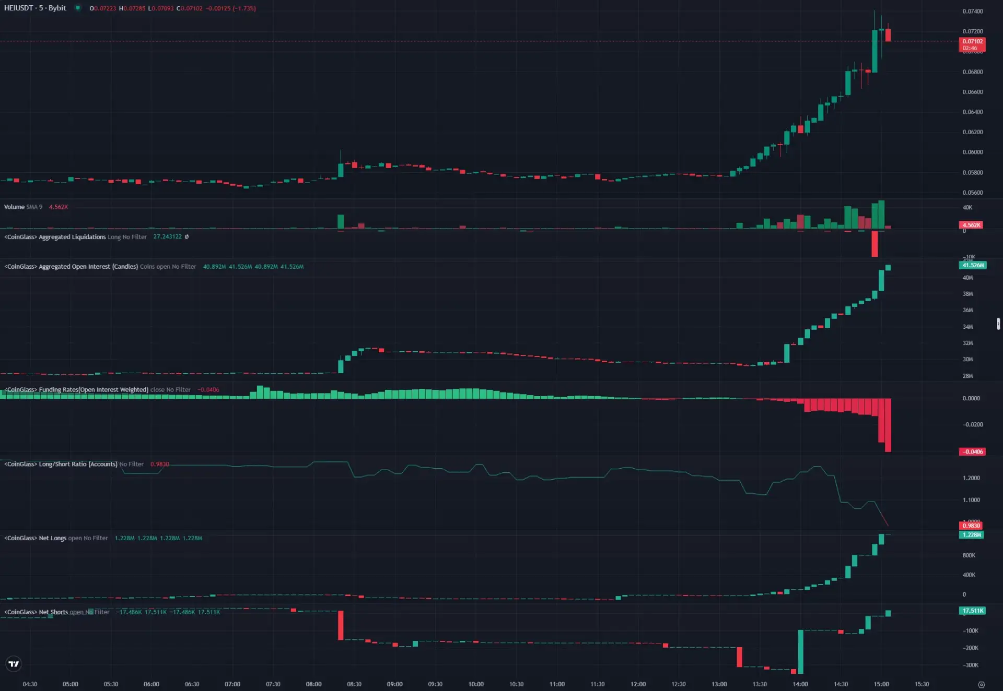The height and width of the screenshot is (691, 1003).
Task: Click the 0.07400 price axis label
Action: [973, 11]
